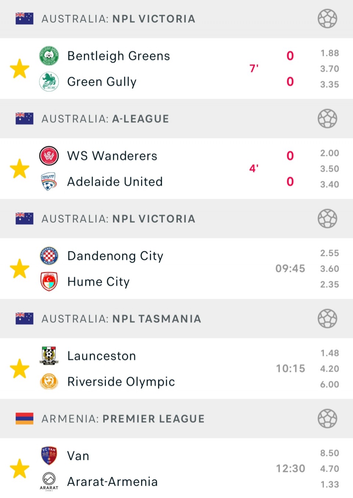353x498 pixels.
Task: Click the Green Gully team crest
Action: tap(49, 82)
